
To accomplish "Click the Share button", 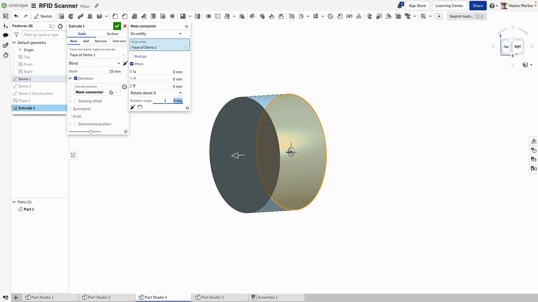I will pyautogui.click(x=477, y=6).
